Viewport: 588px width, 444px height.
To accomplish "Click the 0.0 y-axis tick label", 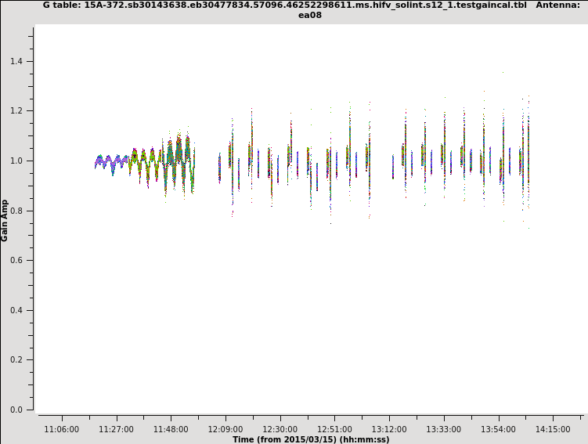I will (16, 410).
